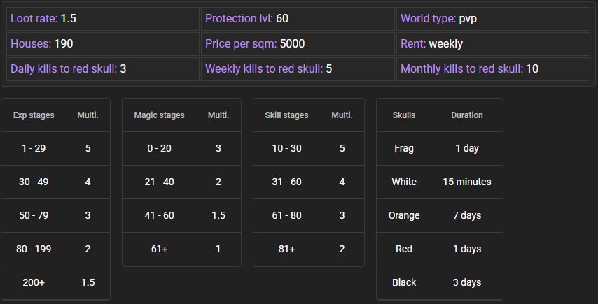Screen dimensions: 598x304
Task: Click the 200+ exp stage row
Action: [x=55, y=282]
